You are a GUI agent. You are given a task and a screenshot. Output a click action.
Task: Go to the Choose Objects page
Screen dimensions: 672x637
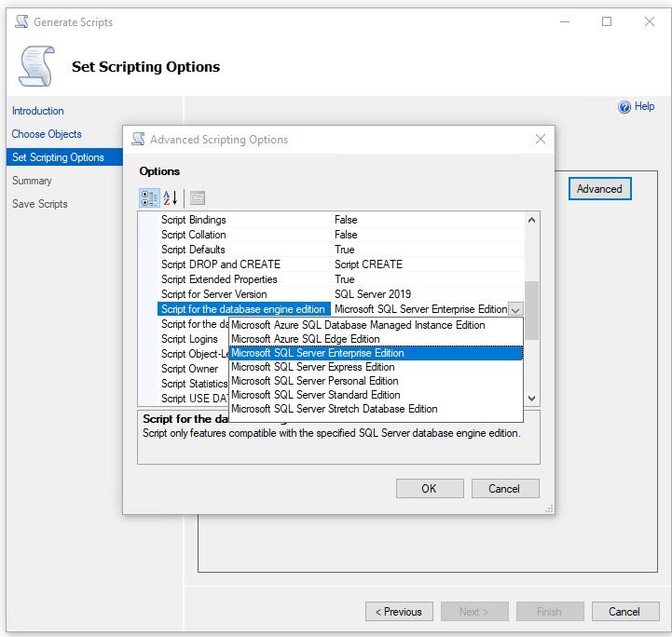47,134
